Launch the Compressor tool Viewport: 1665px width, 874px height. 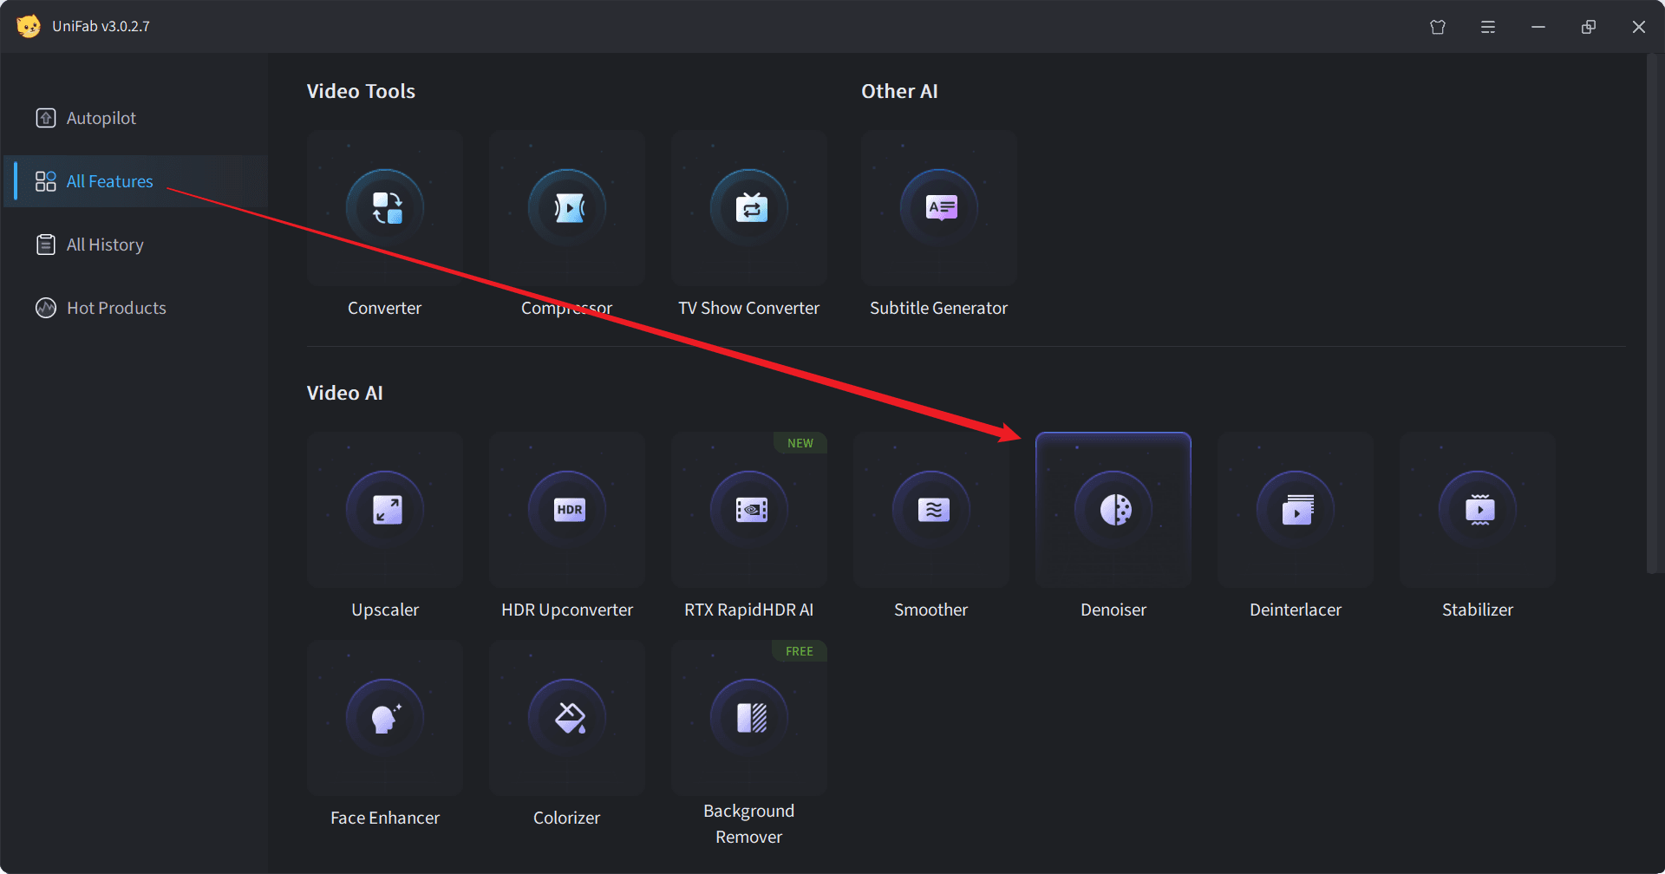(x=566, y=208)
